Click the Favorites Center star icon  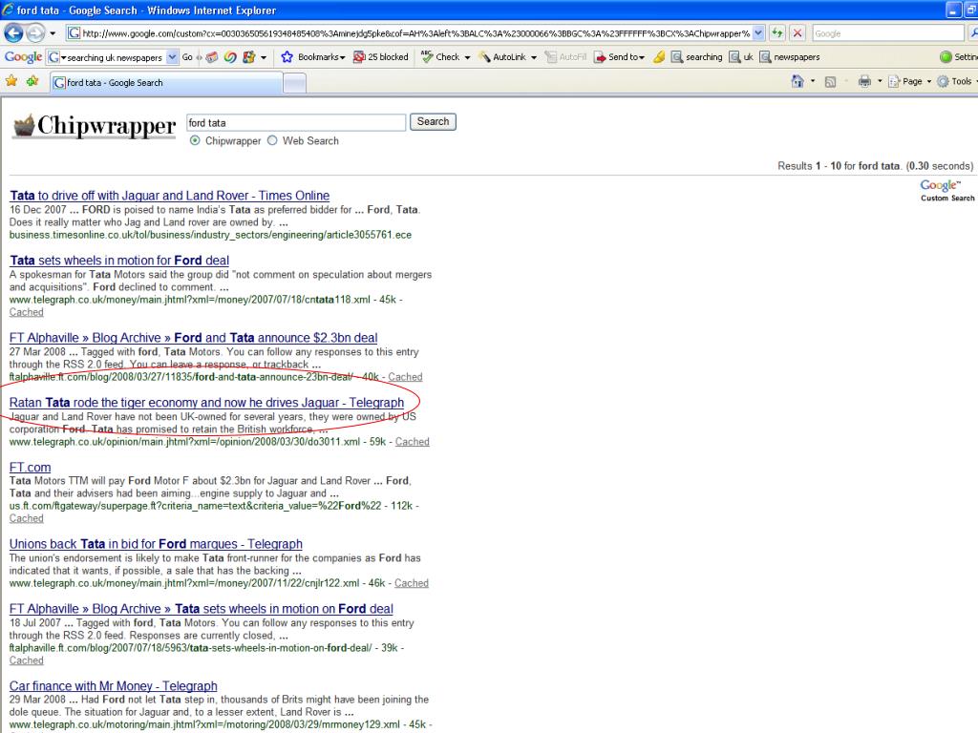point(11,81)
